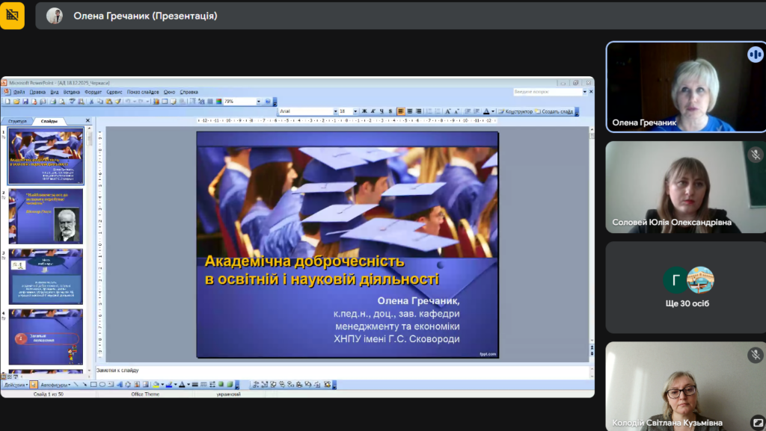Click the presentation-off icon at top left
This screenshot has width=766, height=431.
[12, 15]
